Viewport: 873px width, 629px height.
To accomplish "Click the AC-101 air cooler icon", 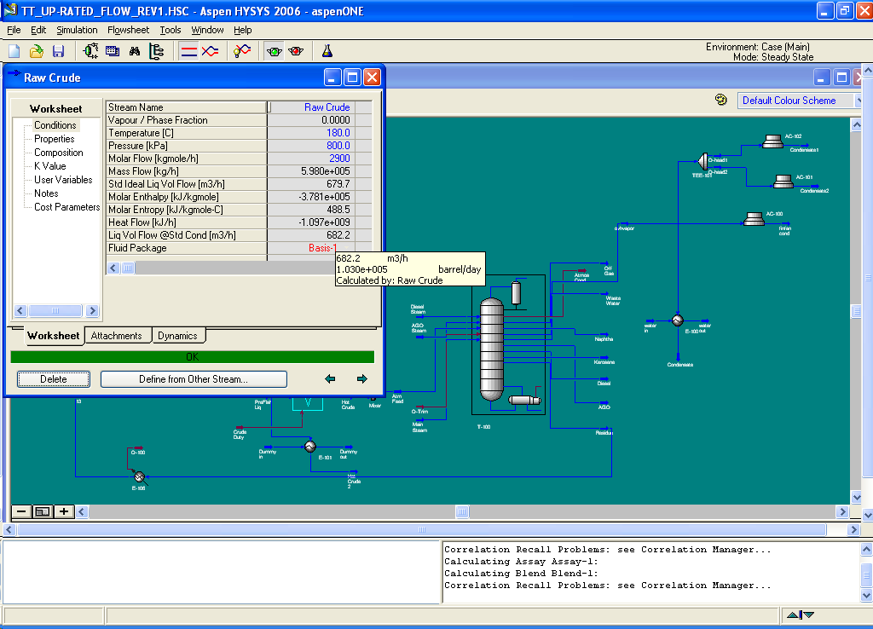I will pyautogui.click(x=783, y=182).
